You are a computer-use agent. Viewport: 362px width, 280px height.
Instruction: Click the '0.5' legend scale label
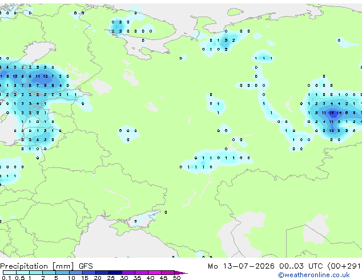(x=19, y=278)
